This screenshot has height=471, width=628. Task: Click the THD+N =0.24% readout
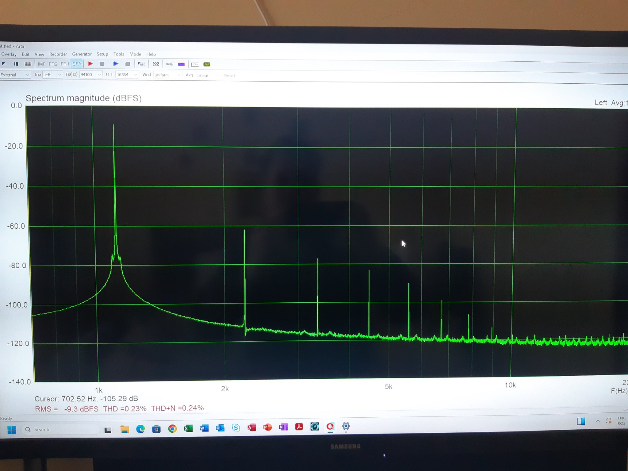pyautogui.click(x=177, y=408)
